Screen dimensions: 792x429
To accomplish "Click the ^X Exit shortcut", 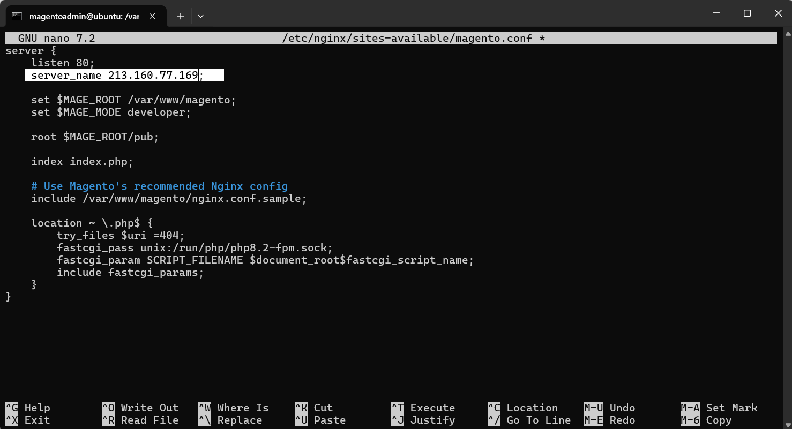I will tap(28, 420).
